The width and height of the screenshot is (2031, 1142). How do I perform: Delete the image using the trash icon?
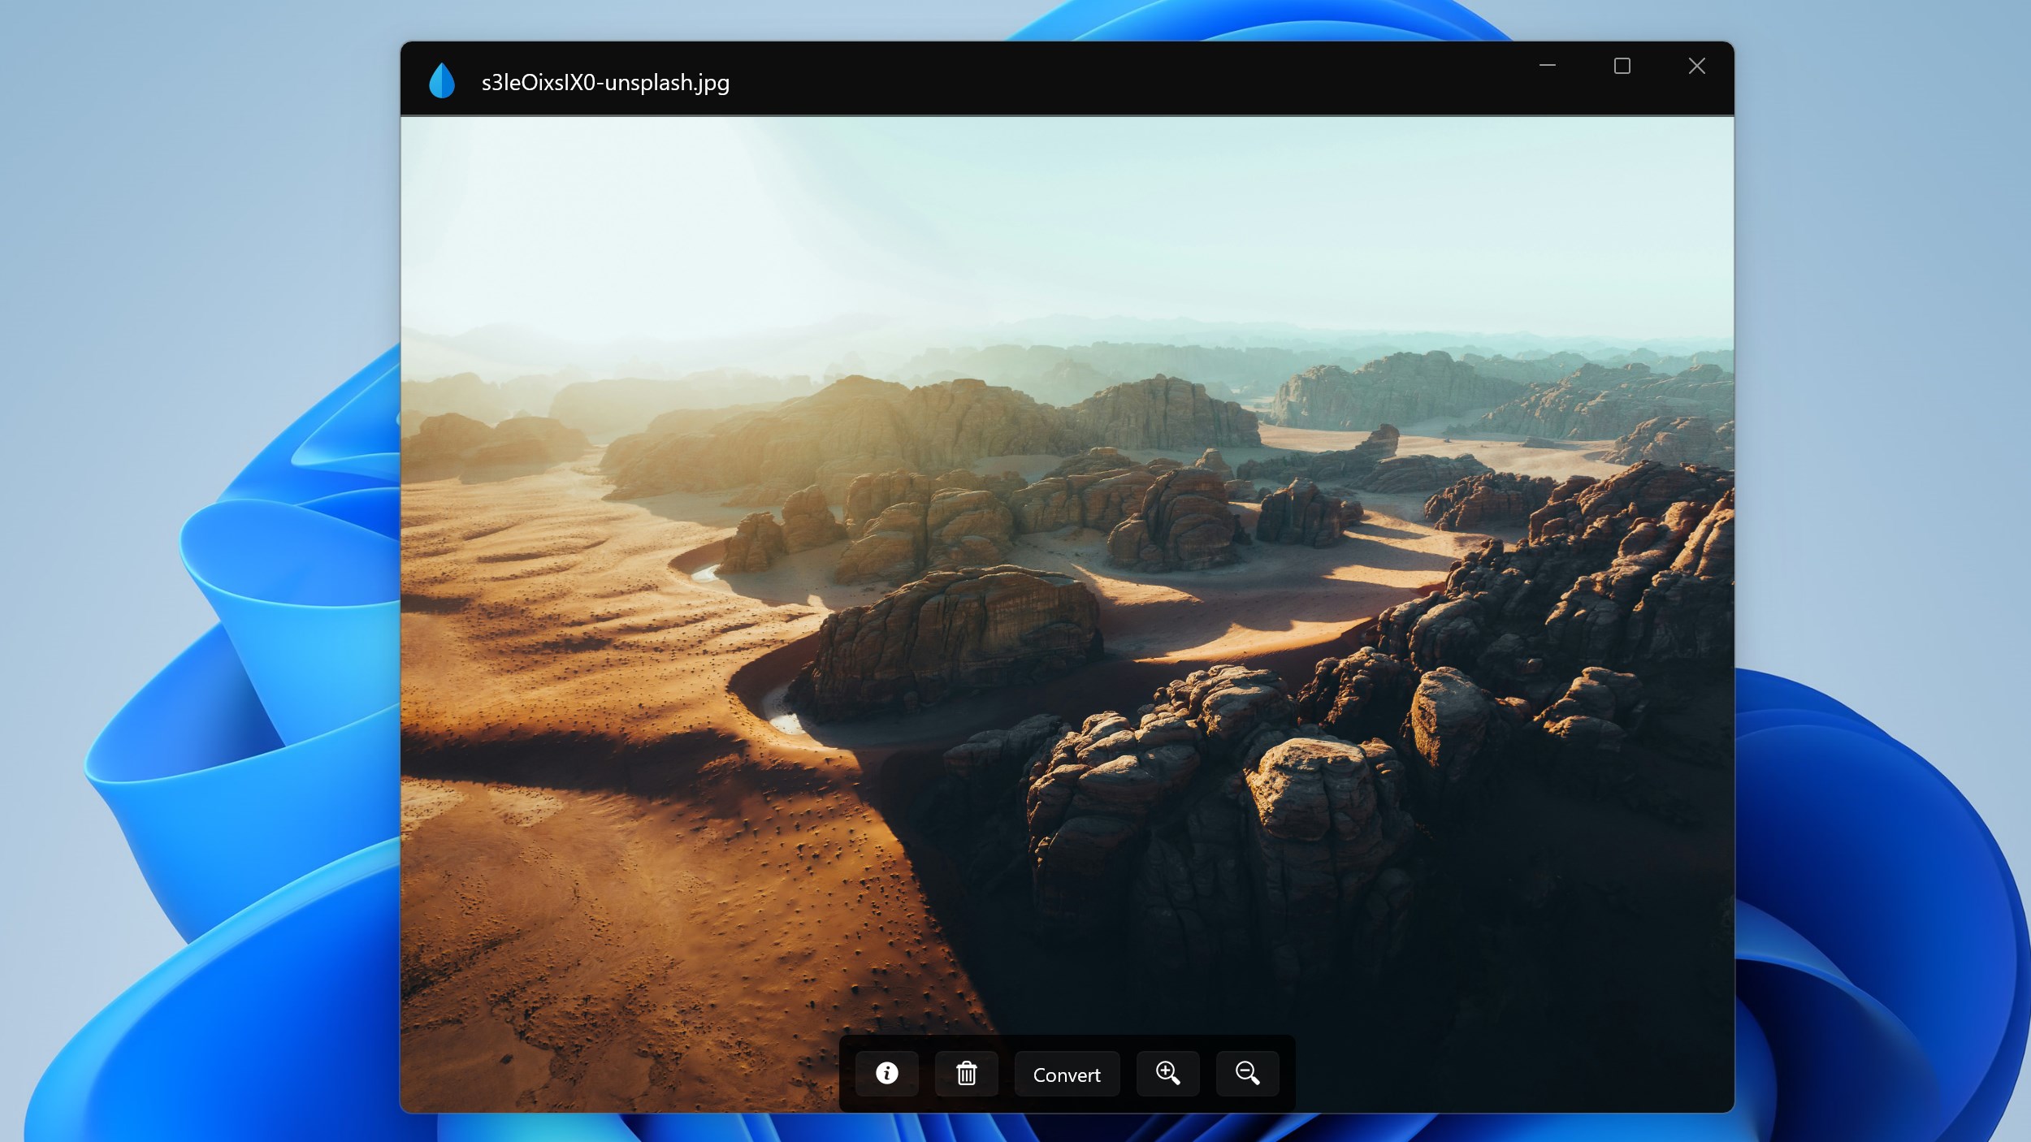point(966,1073)
